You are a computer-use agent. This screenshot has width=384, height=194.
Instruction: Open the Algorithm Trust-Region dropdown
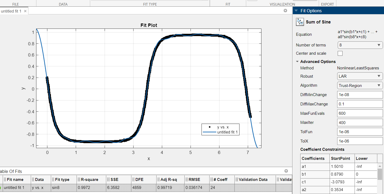tap(360, 85)
